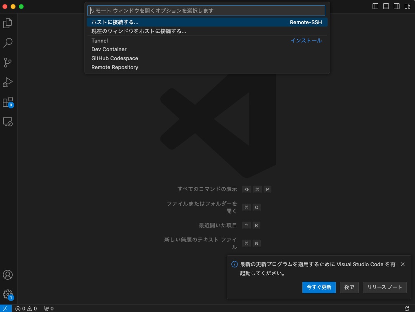Viewport: 415px width, 312px height.
Task: Open the Source Control view
Action: pyautogui.click(x=7, y=63)
